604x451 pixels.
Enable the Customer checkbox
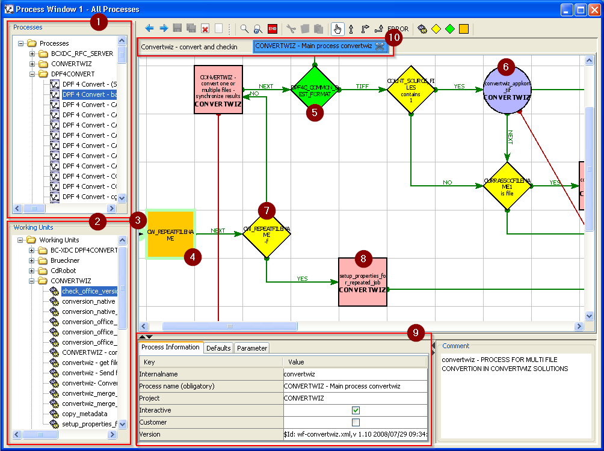pyautogui.click(x=356, y=422)
